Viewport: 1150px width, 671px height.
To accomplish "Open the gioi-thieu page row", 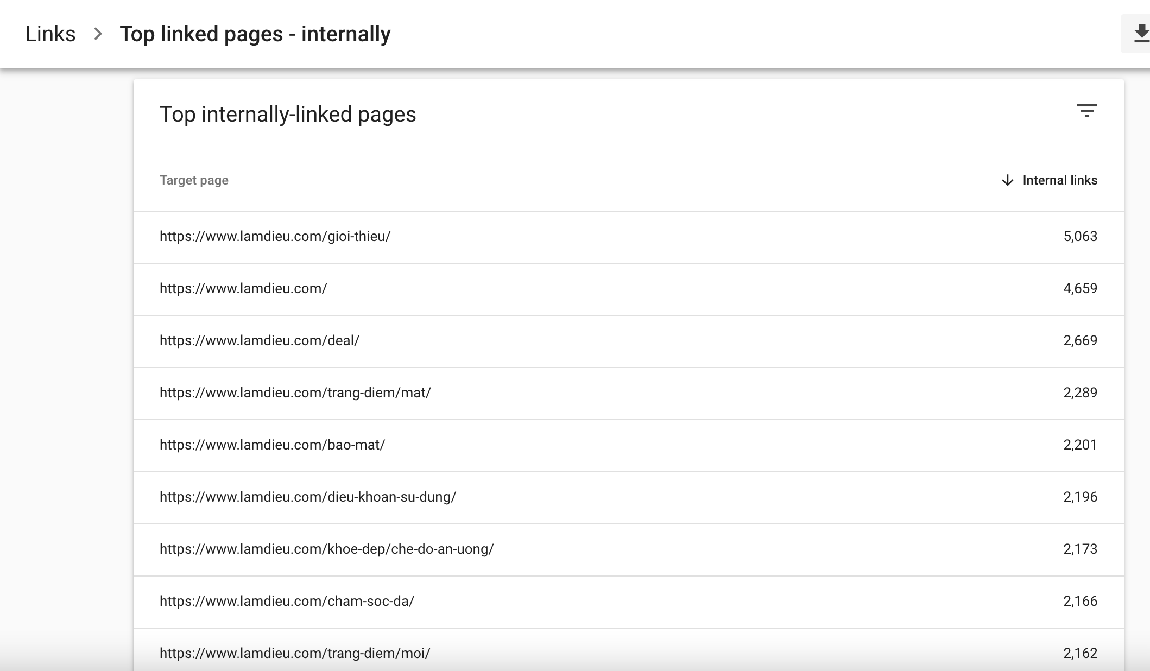I will click(629, 237).
